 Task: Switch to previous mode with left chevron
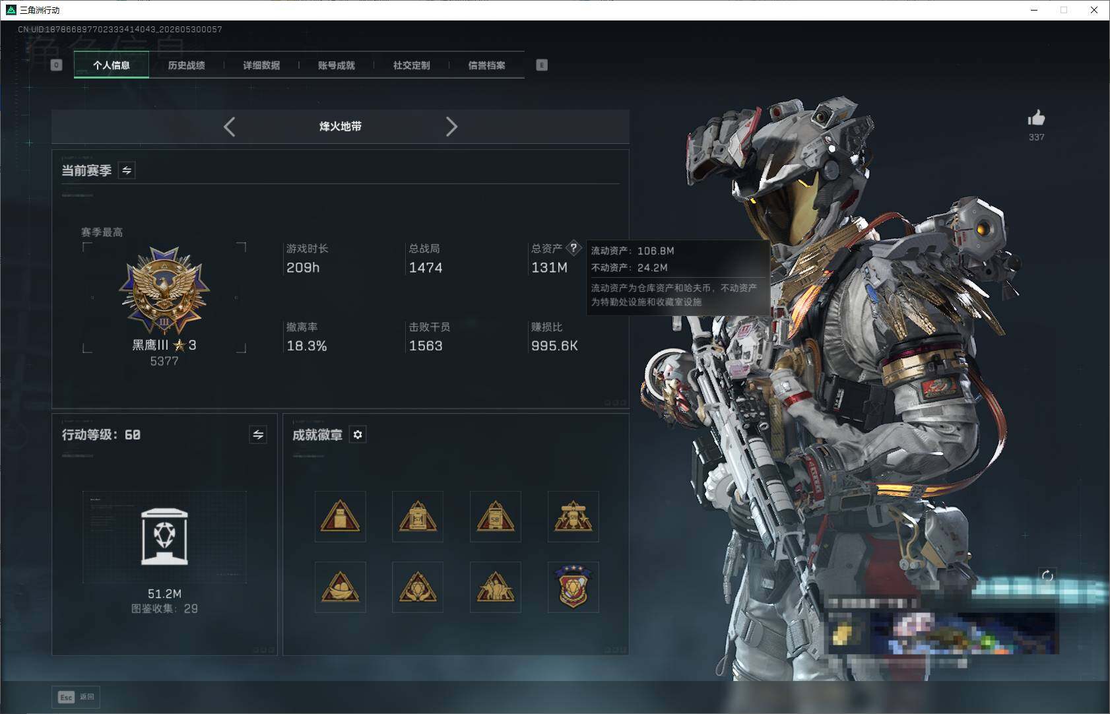[x=230, y=127]
